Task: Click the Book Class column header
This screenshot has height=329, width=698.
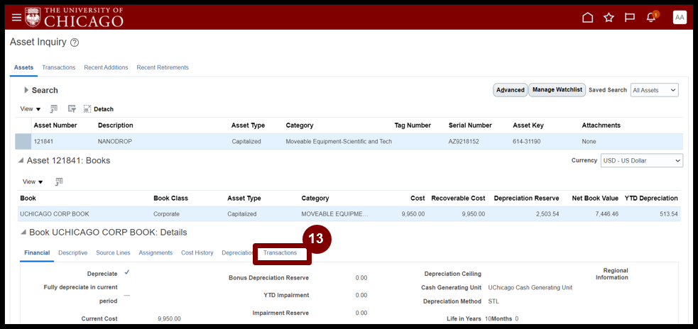Action: 170,199
